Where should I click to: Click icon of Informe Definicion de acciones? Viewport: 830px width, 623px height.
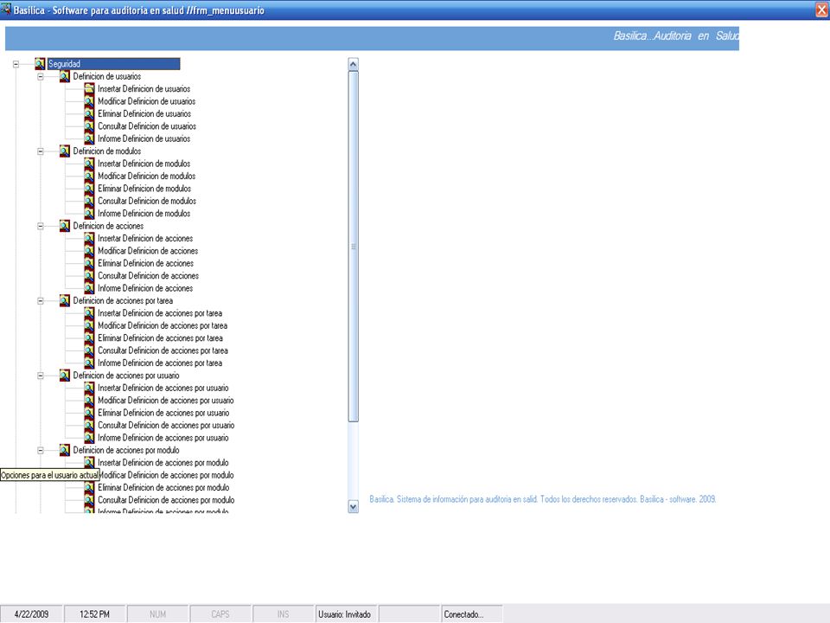tap(89, 288)
